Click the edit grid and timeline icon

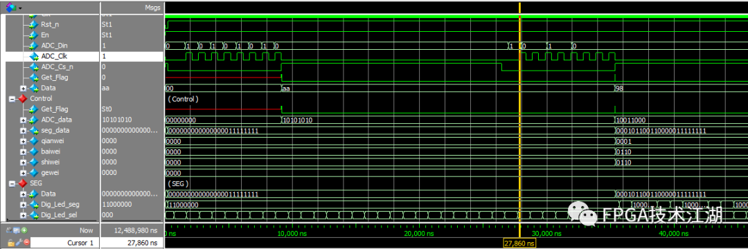coord(17,230)
